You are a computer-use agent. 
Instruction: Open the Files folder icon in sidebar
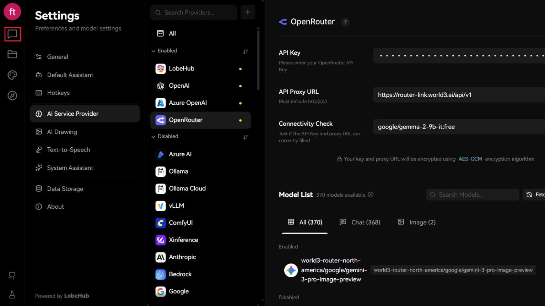[12, 54]
